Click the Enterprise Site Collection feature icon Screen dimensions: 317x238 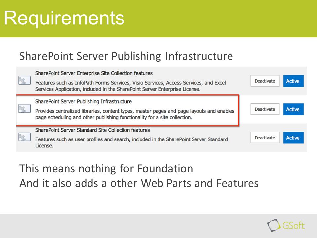[24, 80]
